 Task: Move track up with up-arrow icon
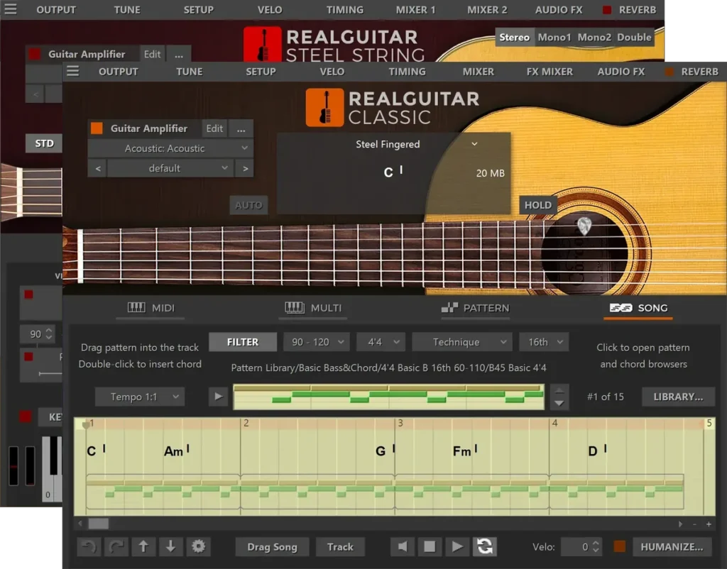tap(143, 547)
